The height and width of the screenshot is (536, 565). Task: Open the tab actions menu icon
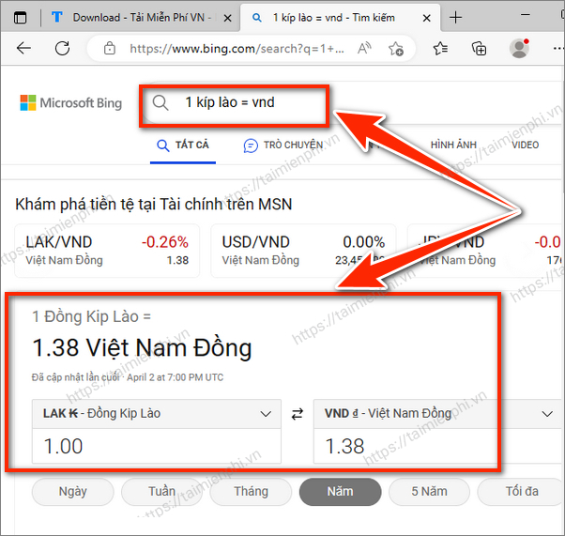[21, 17]
